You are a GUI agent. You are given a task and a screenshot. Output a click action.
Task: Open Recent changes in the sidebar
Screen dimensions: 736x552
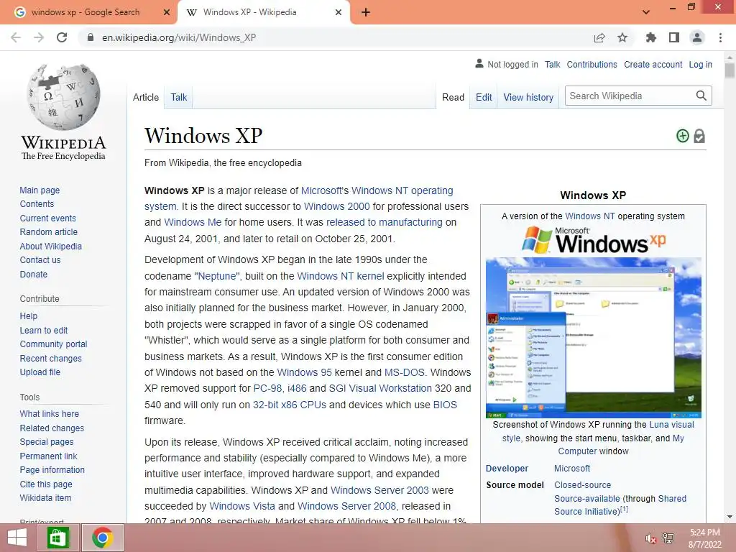(x=50, y=358)
